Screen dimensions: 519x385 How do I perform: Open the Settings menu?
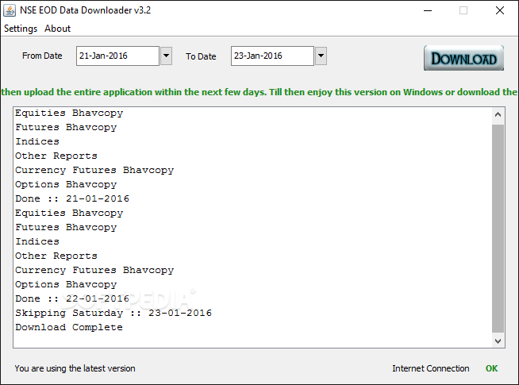tap(21, 29)
